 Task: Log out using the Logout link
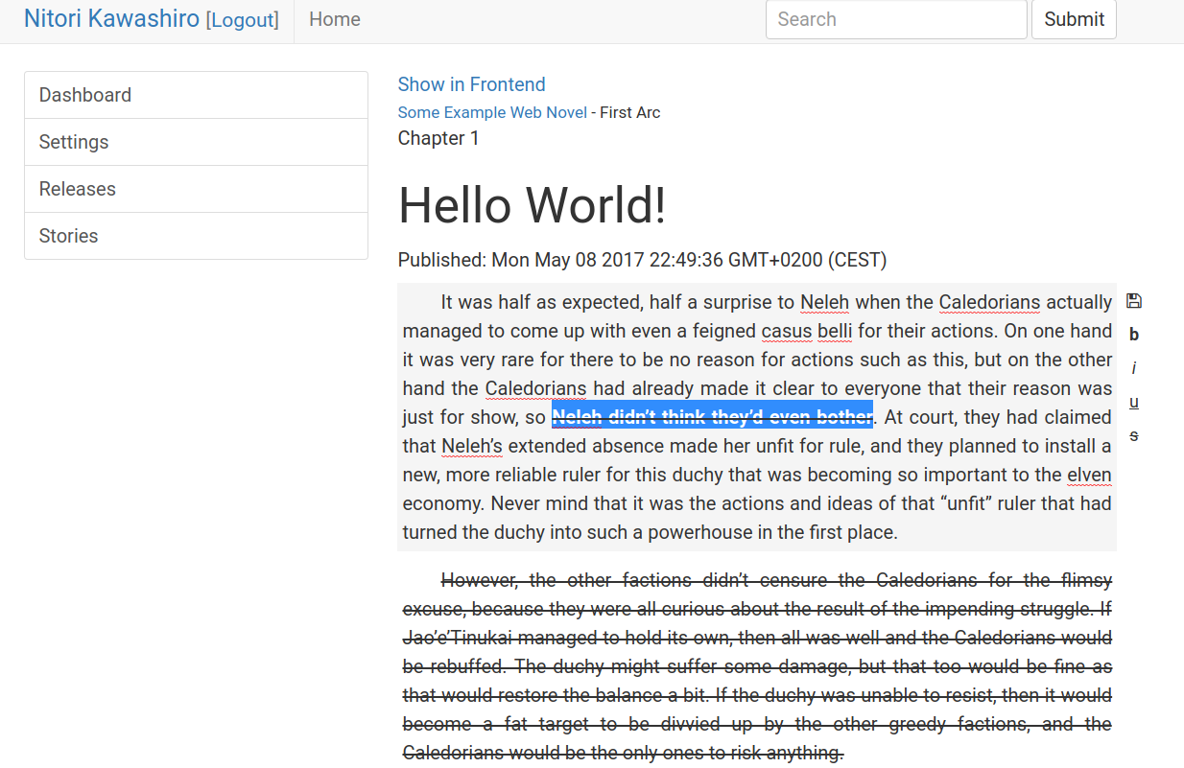click(243, 20)
